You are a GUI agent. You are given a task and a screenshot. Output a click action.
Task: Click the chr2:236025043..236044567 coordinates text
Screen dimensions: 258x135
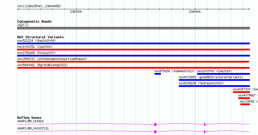point(39,6)
